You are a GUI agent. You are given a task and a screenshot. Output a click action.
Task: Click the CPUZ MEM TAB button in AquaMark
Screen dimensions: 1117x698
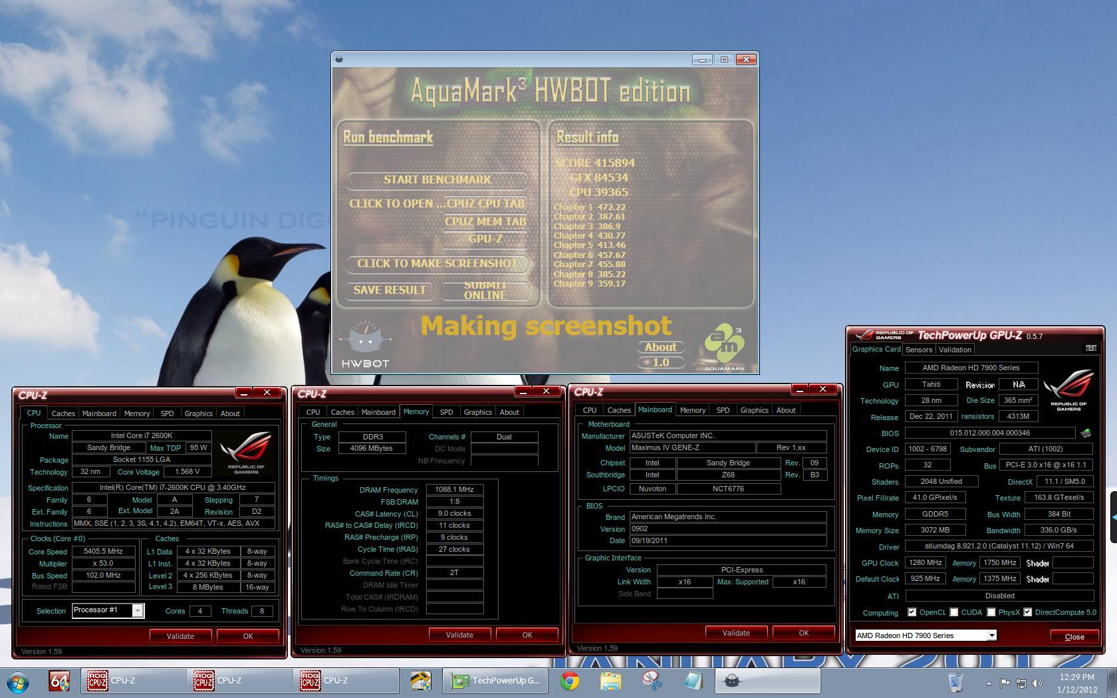coord(485,221)
